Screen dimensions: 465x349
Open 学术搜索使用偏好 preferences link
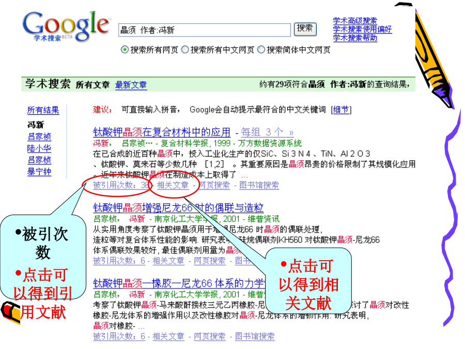[362, 29]
